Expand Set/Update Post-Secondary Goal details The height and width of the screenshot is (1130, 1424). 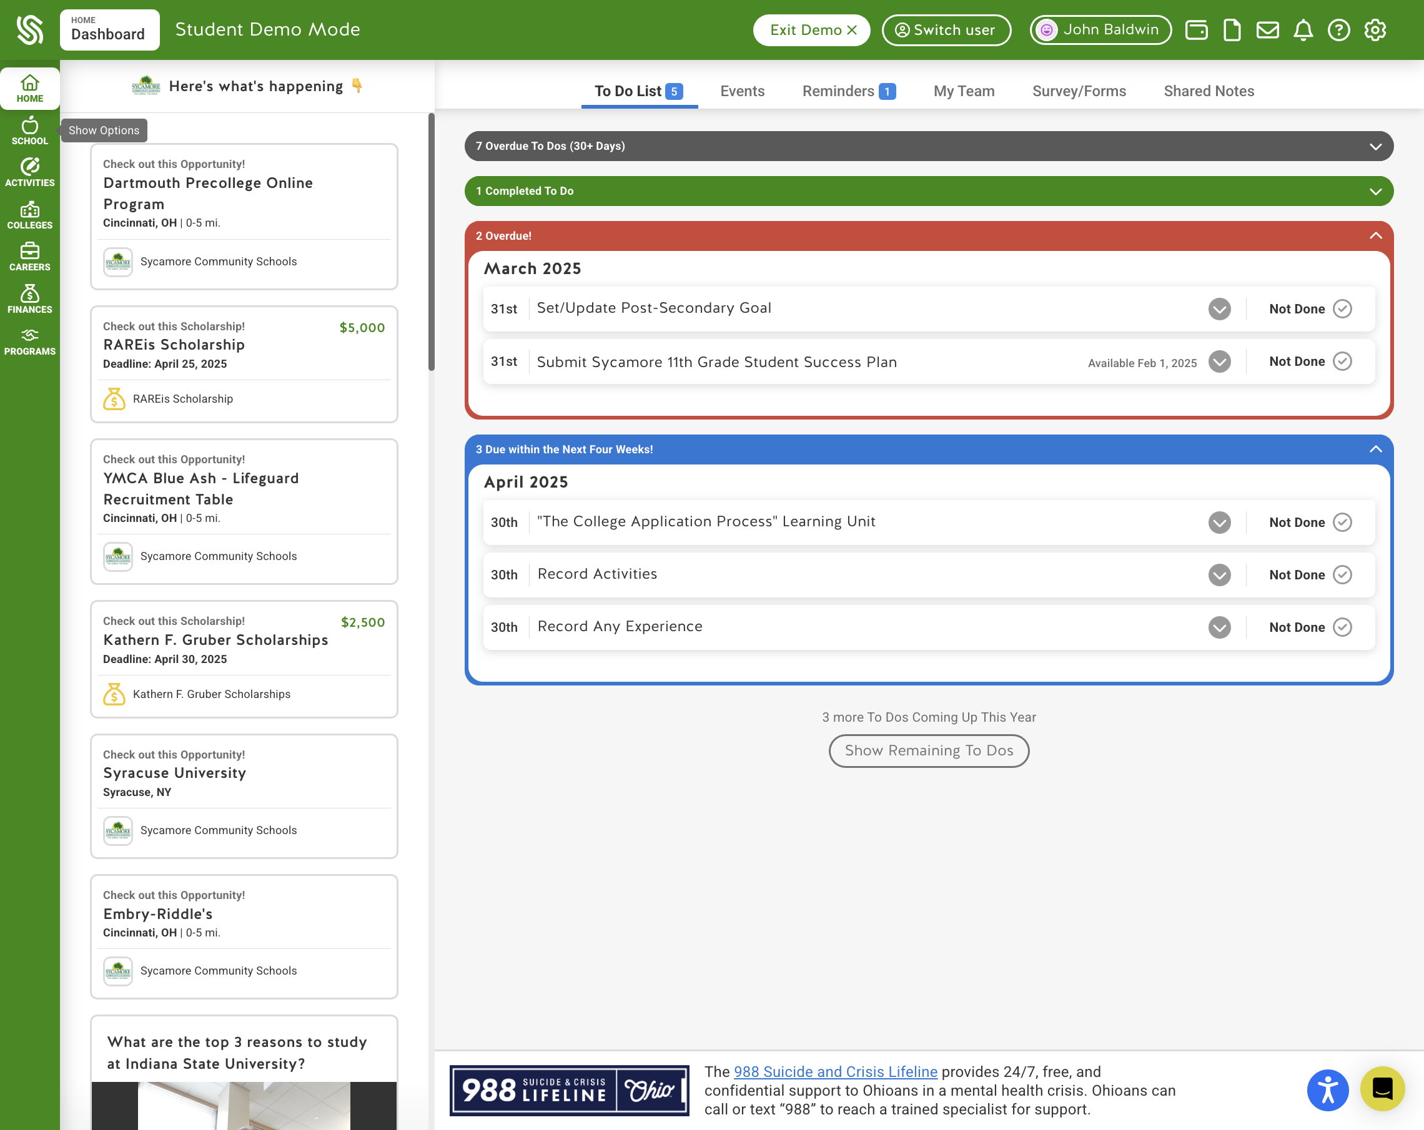click(x=1219, y=309)
